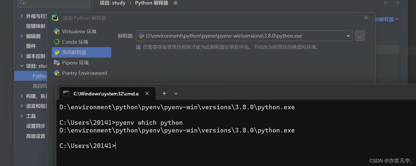
Task: Close the Add Python Interpreter dialog
Action: click(366, 18)
